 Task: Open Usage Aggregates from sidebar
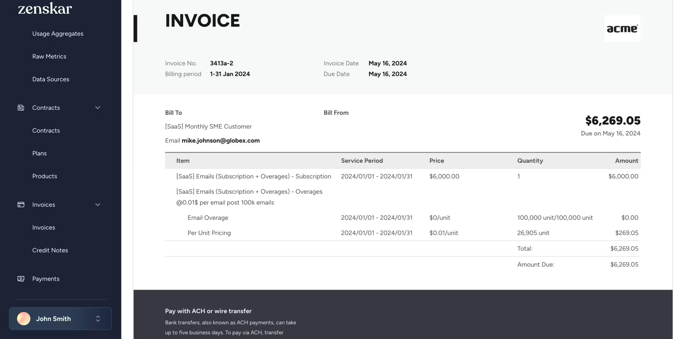[x=57, y=33]
